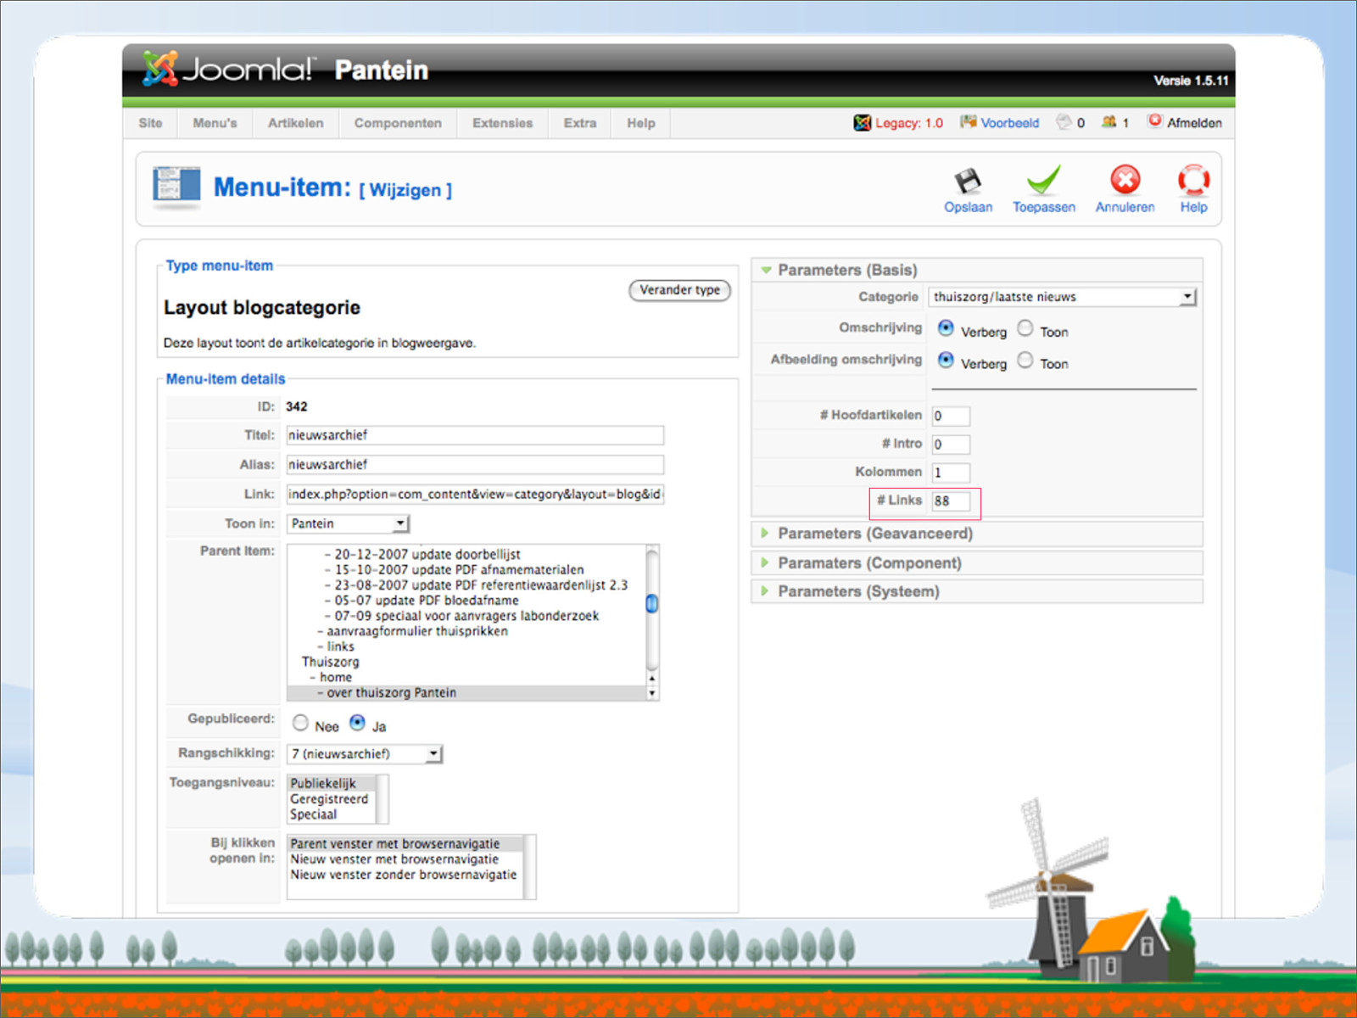Open the Menu's menu
The height and width of the screenshot is (1018, 1357).
pos(215,123)
